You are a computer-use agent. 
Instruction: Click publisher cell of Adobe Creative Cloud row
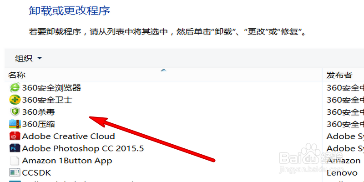point(345,136)
